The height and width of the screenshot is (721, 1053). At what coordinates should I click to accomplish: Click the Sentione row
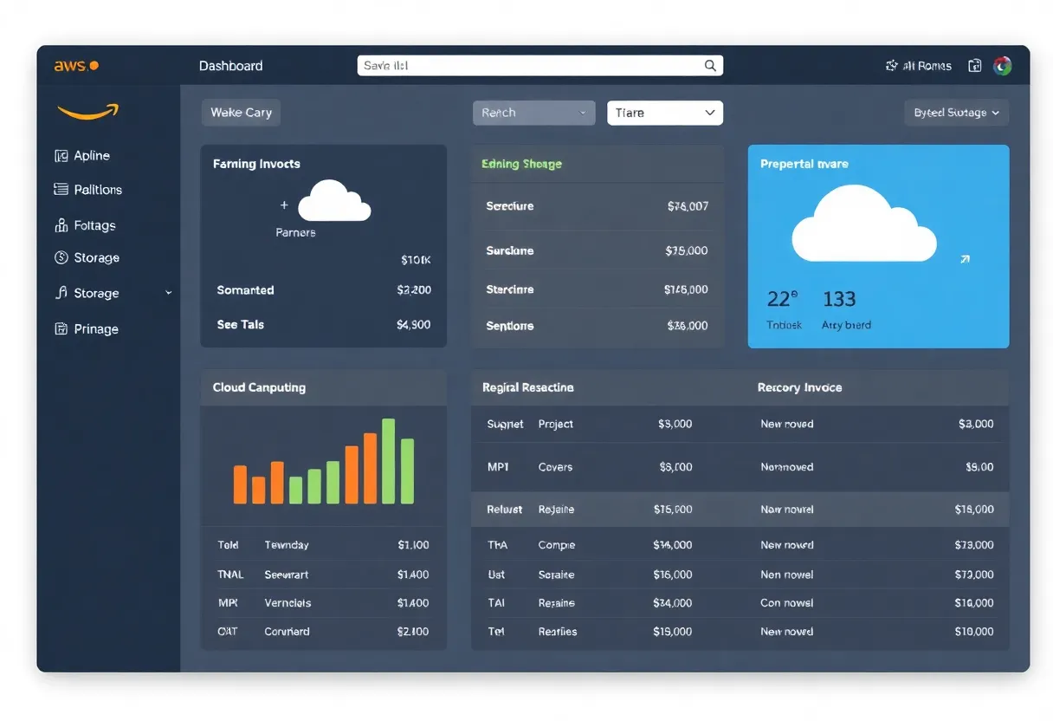(x=598, y=326)
